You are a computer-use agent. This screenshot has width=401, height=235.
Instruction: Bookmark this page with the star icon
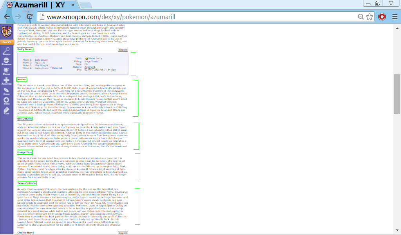pyautogui.click(x=369, y=17)
